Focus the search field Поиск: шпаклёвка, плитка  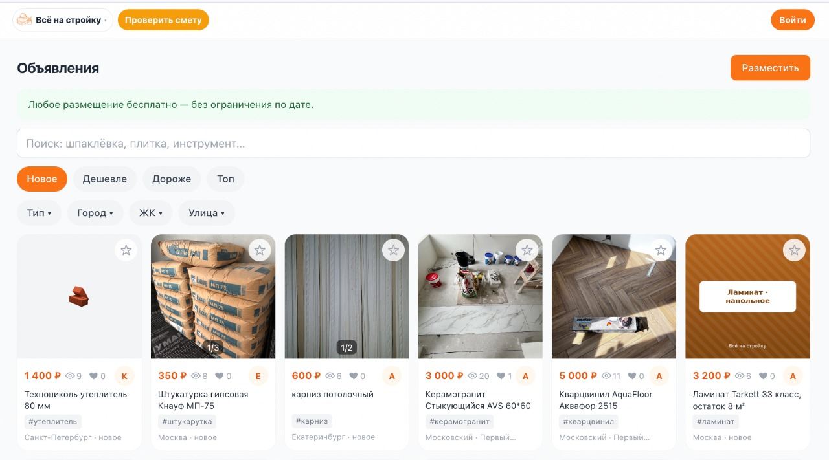click(413, 144)
